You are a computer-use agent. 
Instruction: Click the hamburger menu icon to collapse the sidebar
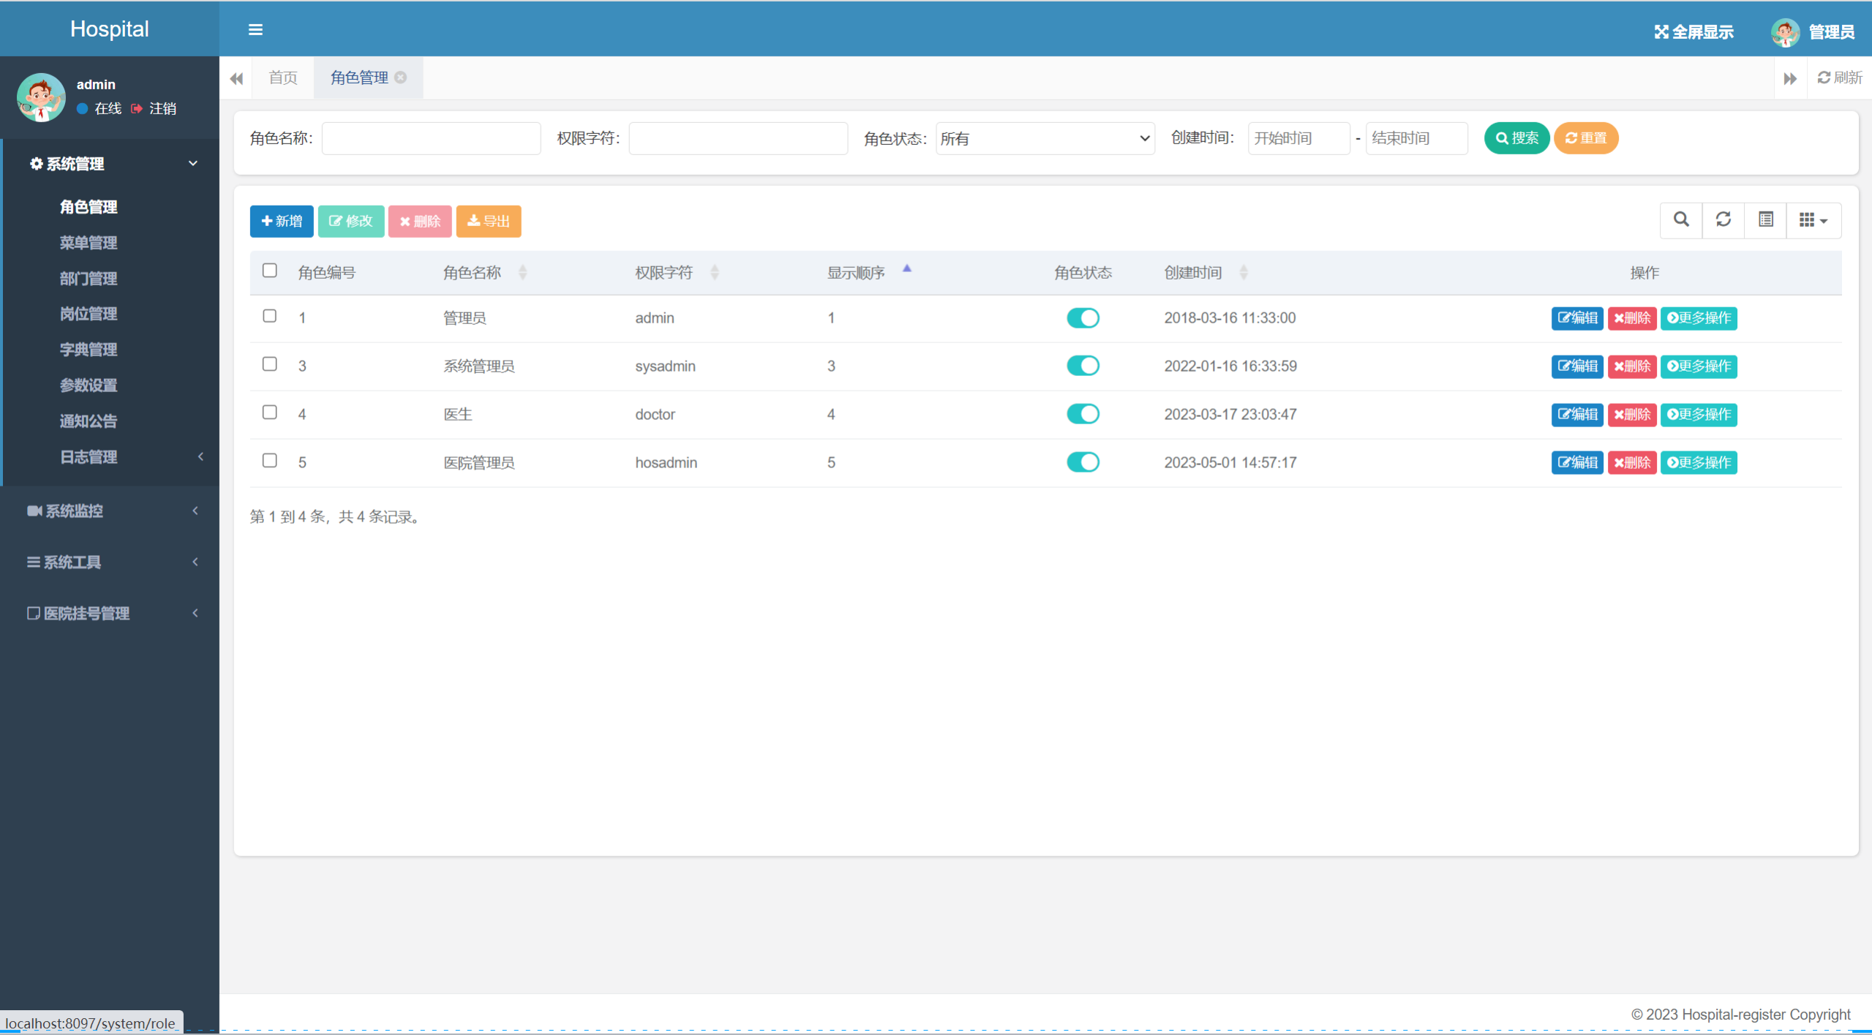[x=255, y=30]
